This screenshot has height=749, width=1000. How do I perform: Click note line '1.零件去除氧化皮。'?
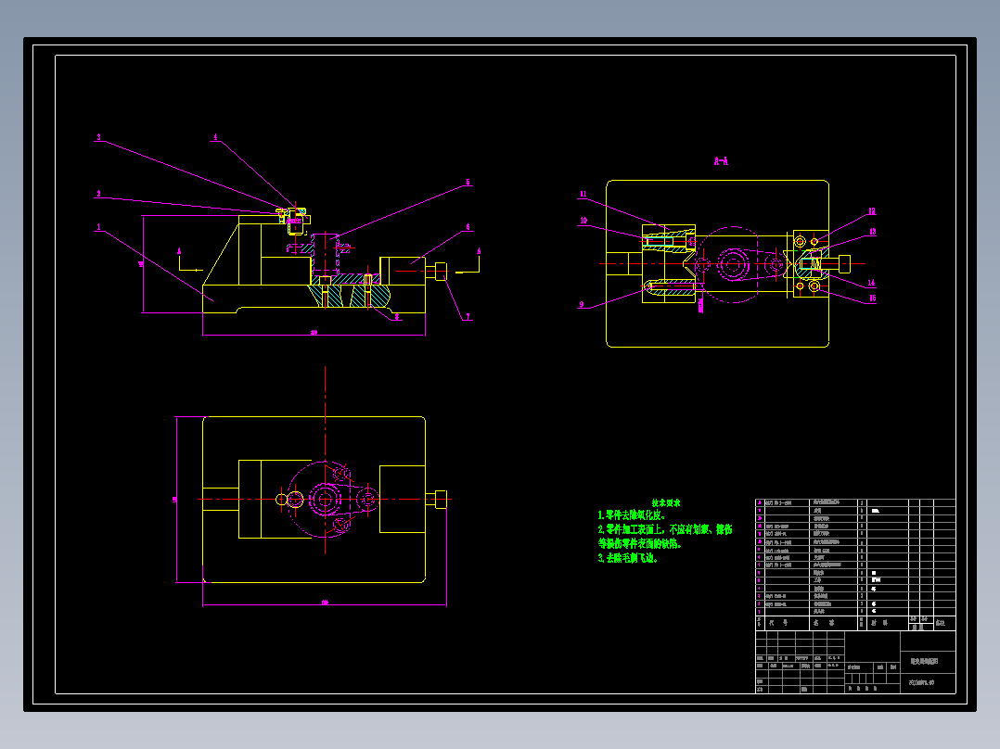(x=632, y=515)
